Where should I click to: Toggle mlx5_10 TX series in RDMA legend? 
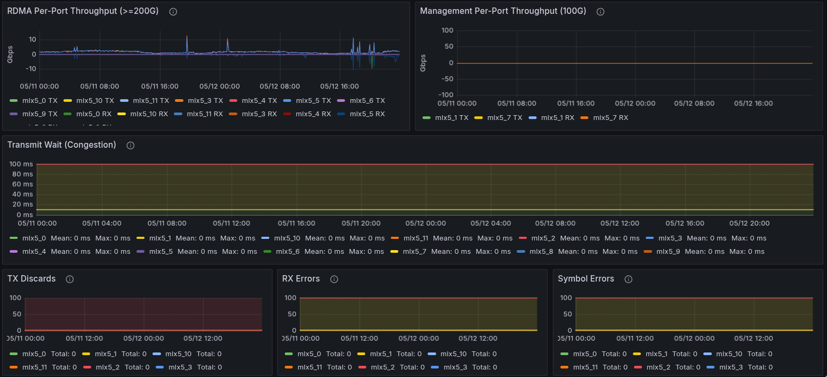[95, 100]
